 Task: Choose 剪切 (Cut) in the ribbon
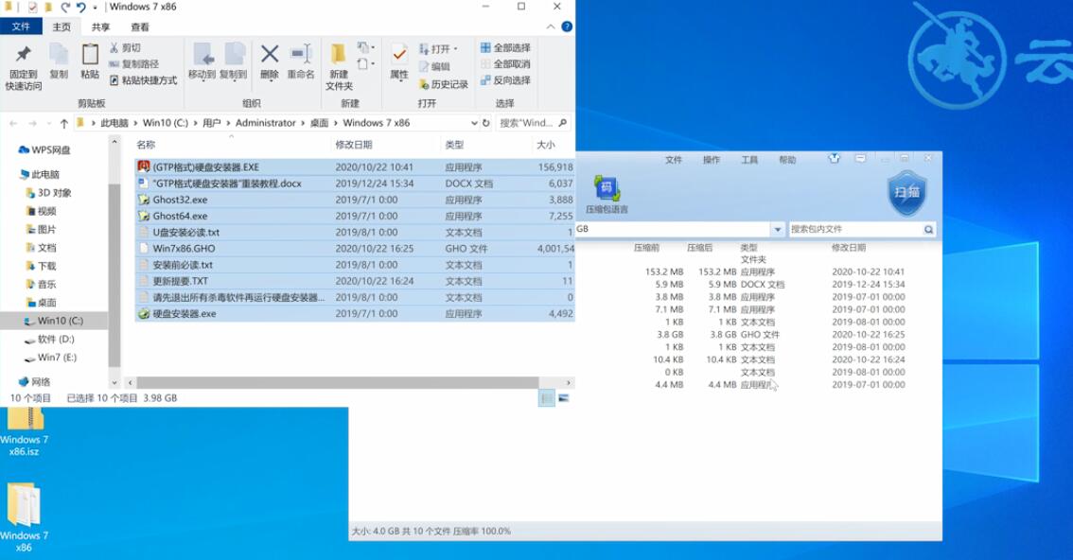(x=125, y=48)
